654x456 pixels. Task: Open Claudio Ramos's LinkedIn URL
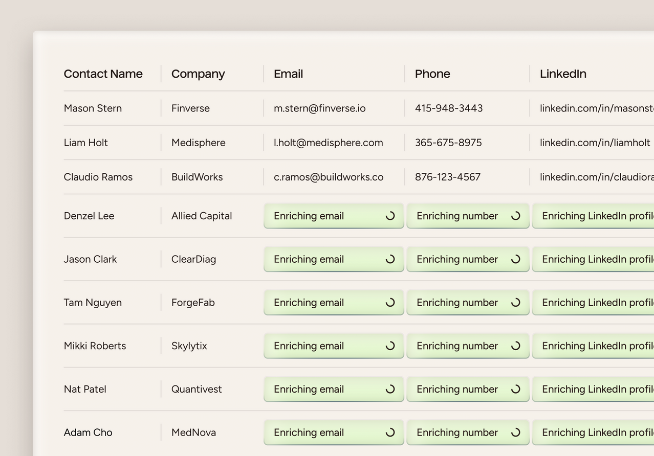597,177
